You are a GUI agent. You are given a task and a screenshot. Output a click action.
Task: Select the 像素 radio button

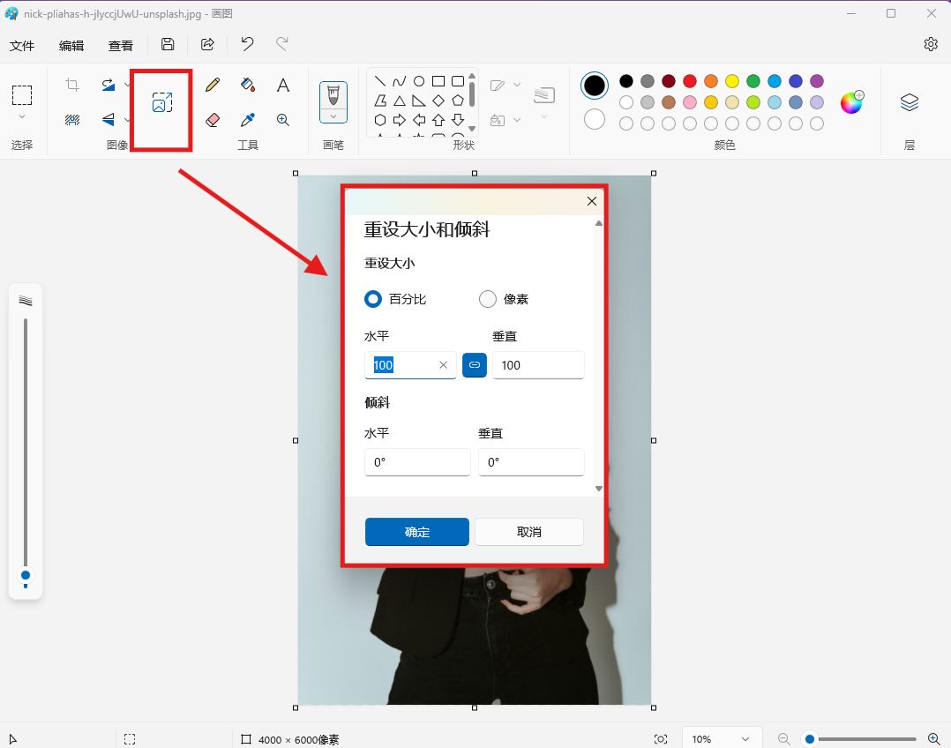coord(488,299)
